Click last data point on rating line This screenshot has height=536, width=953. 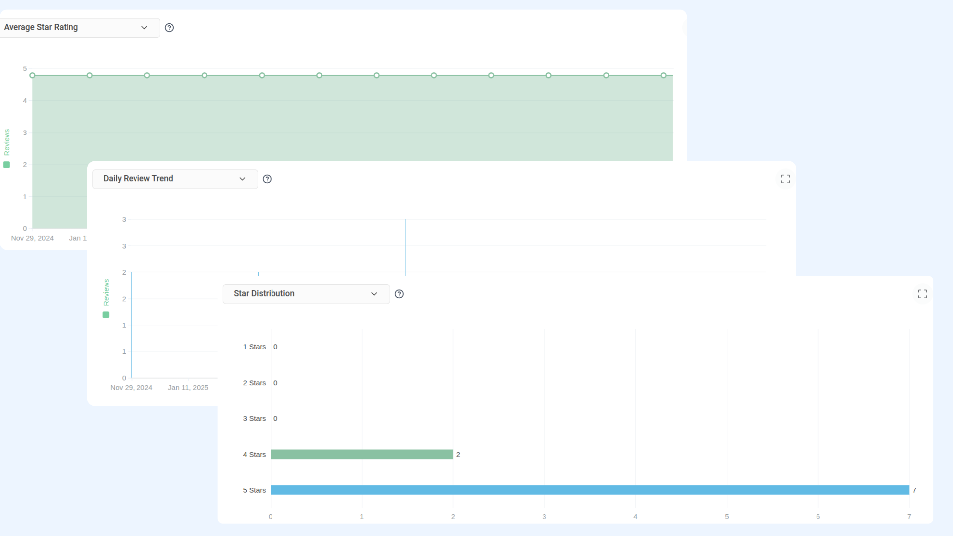663,75
